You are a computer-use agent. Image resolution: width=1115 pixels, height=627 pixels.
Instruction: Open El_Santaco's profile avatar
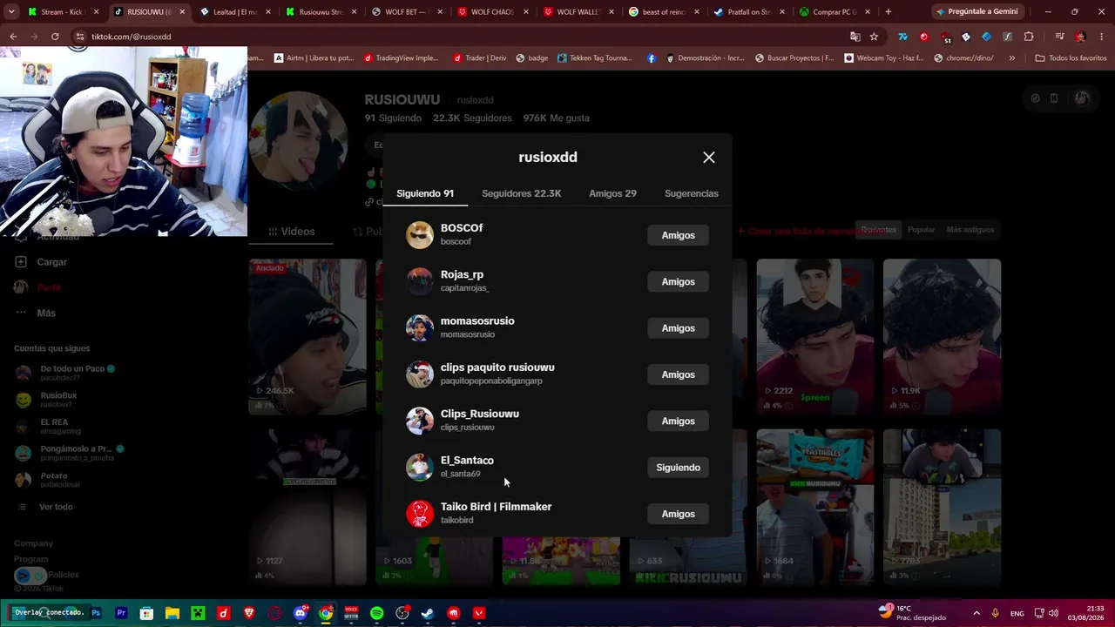point(420,468)
